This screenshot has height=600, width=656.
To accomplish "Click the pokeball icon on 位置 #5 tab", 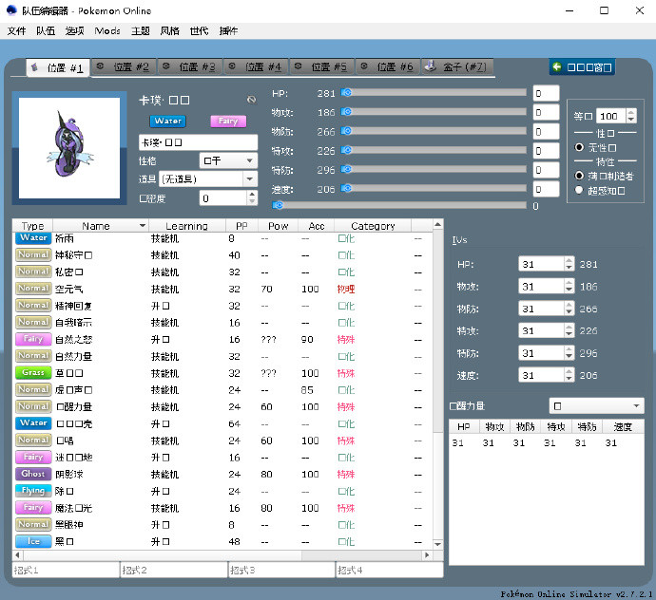I will click(x=298, y=66).
